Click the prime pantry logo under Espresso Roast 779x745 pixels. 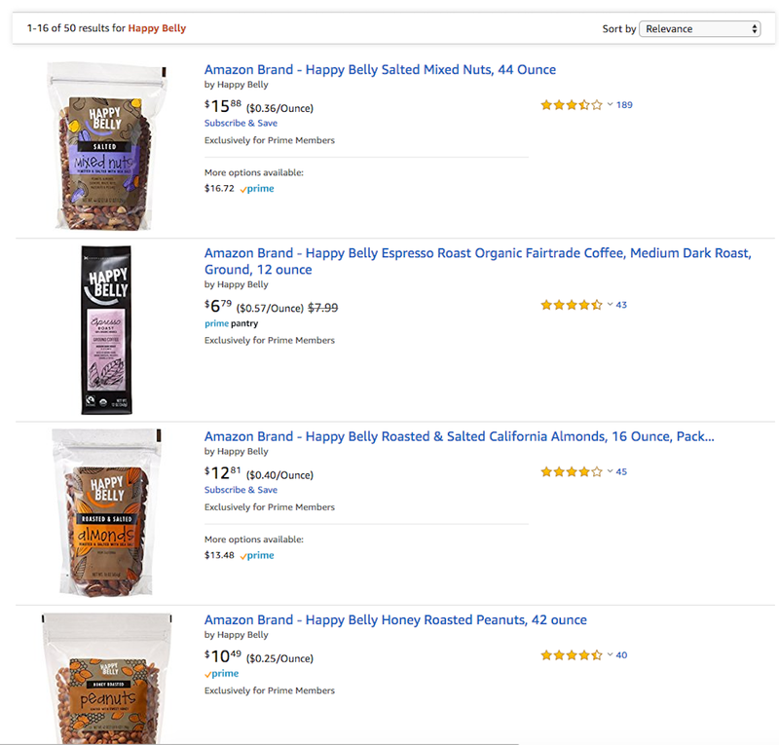point(232,323)
